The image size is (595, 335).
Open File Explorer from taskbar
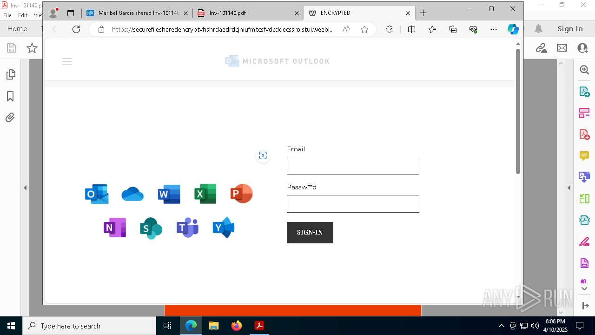[x=213, y=326]
